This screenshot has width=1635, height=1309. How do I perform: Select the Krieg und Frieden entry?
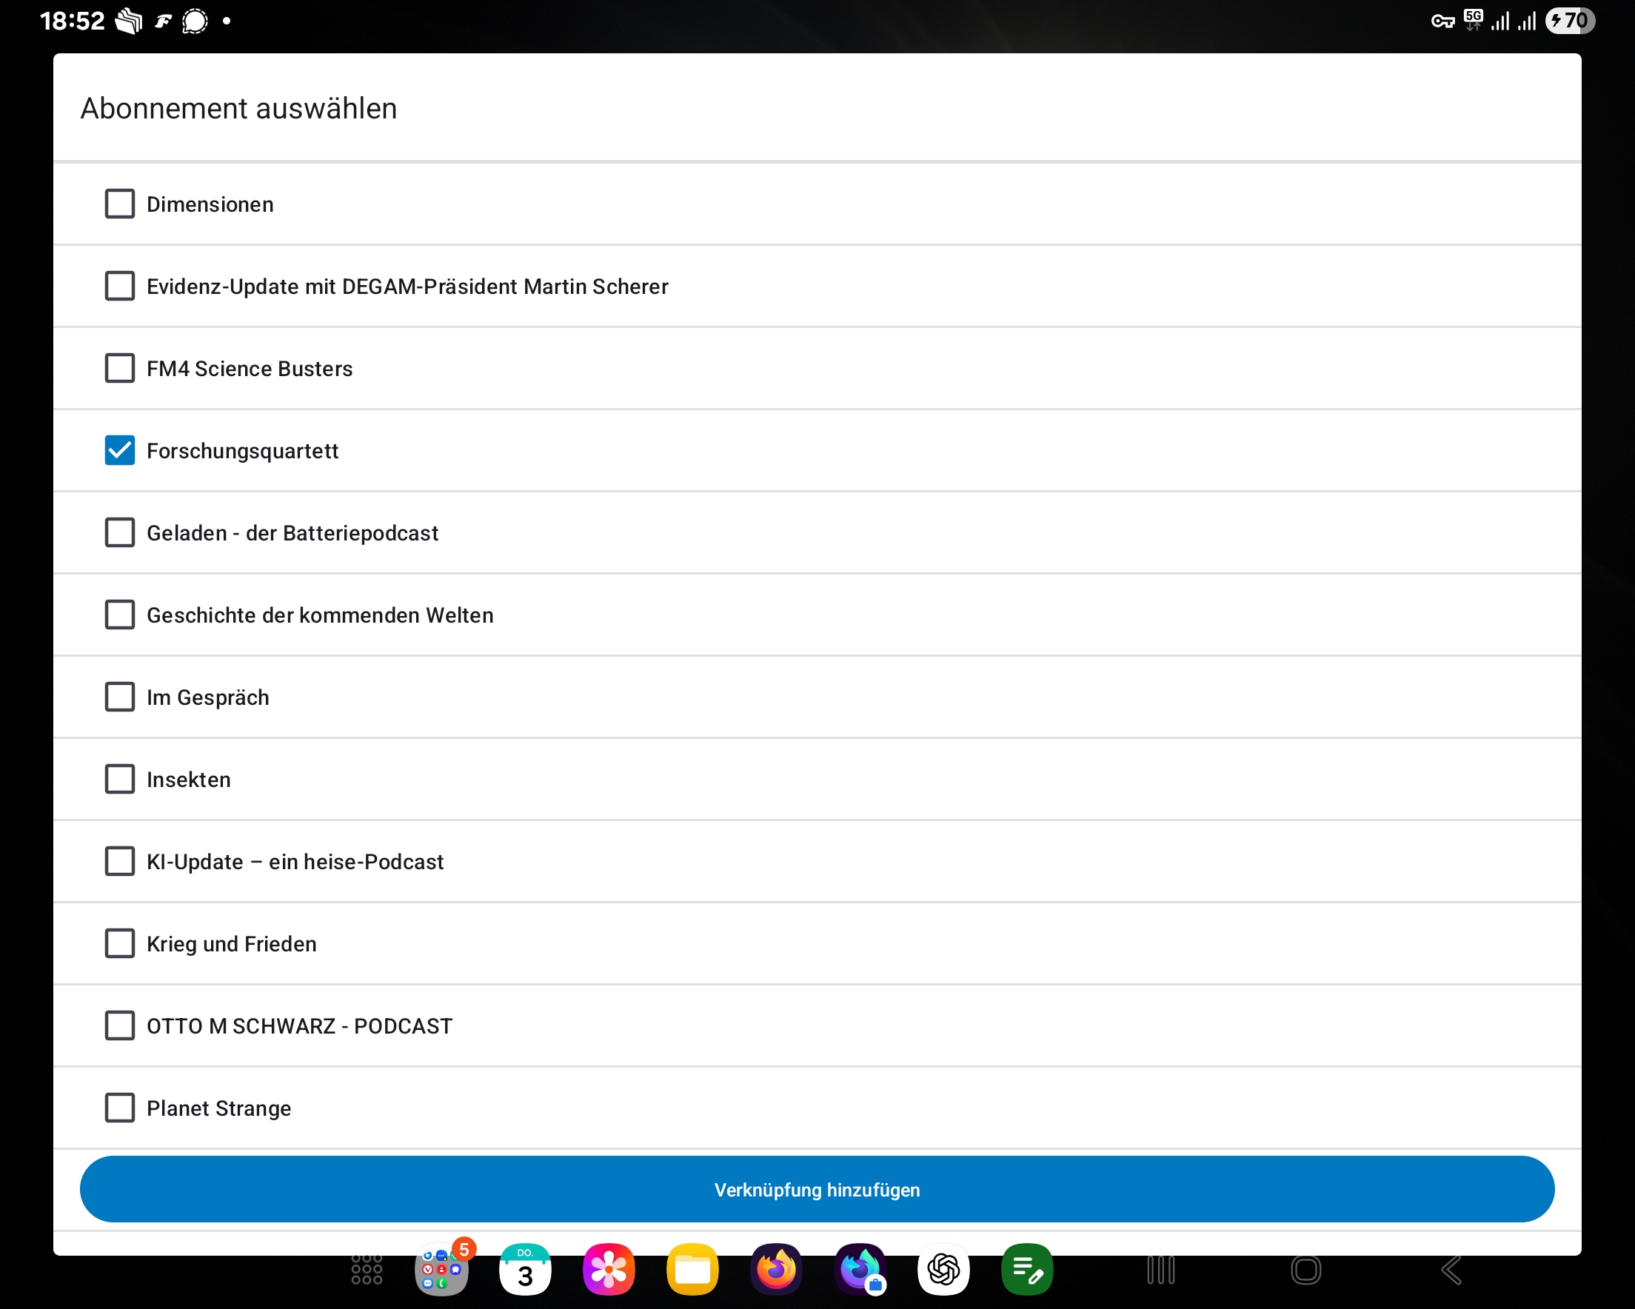pos(120,943)
